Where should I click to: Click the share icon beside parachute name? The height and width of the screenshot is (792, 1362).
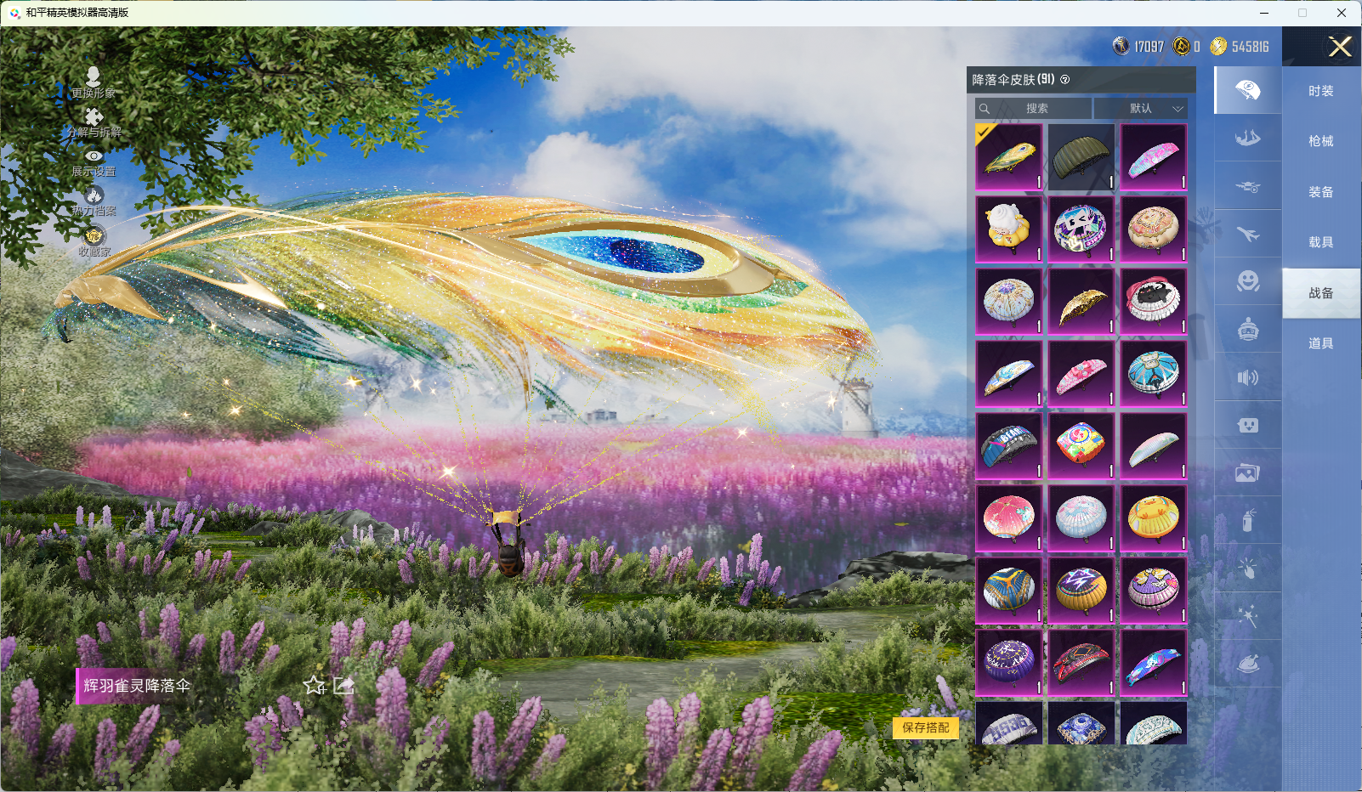[x=343, y=685]
